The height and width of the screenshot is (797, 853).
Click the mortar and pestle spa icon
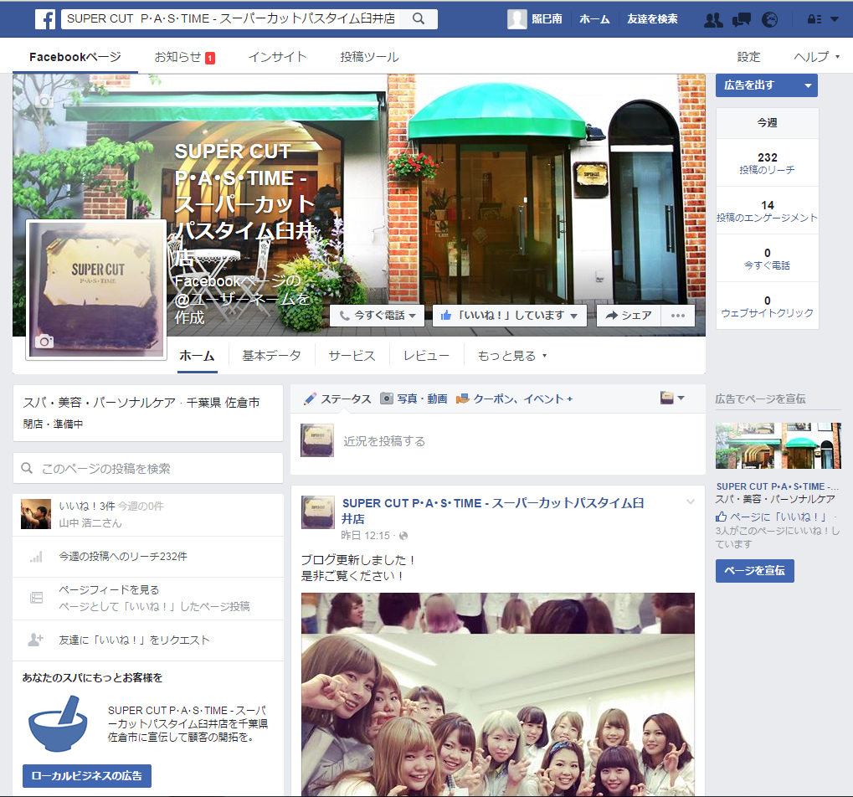click(x=59, y=723)
